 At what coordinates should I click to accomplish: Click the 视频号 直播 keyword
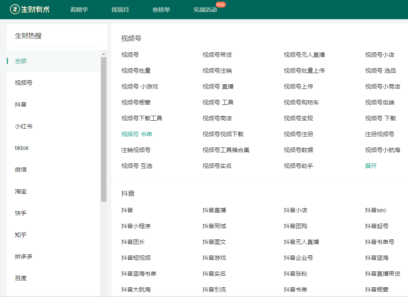pyautogui.click(x=218, y=86)
